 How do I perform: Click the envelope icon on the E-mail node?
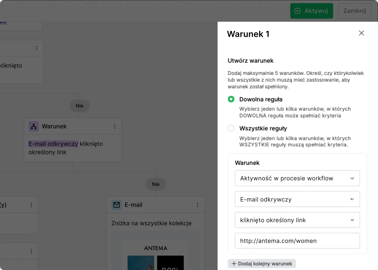click(x=116, y=205)
